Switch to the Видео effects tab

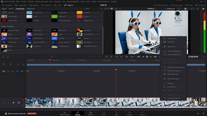click(4, 9)
